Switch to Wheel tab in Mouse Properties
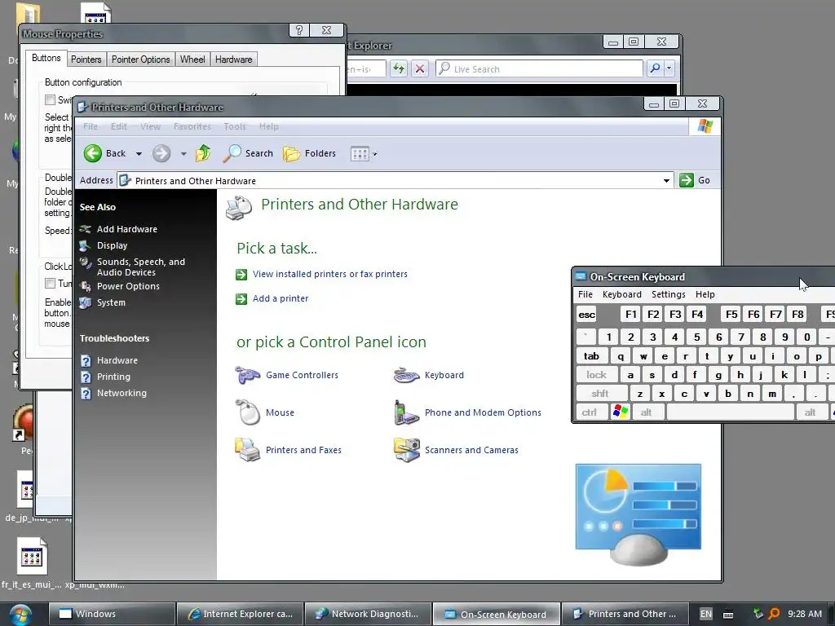This screenshot has width=835, height=626. coord(192,59)
